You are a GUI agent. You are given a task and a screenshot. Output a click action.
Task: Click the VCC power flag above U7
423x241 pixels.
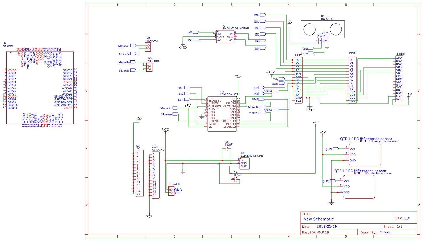pyautogui.click(x=238, y=76)
